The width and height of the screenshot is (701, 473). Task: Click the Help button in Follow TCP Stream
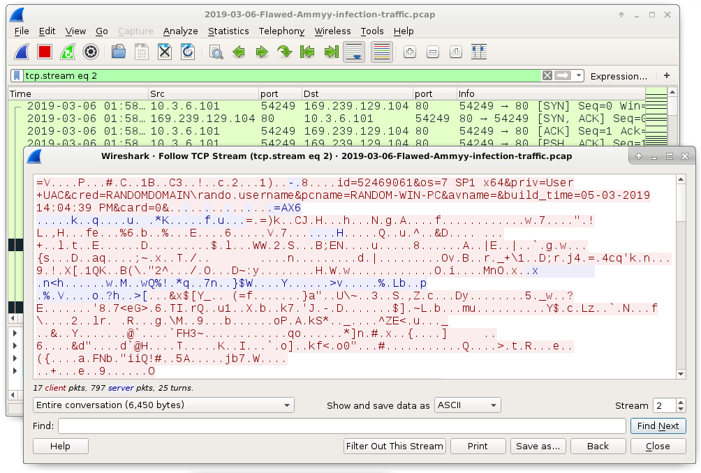60,446
